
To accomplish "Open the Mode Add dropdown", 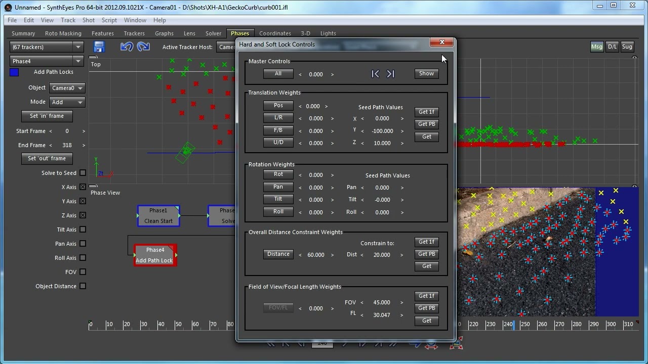I will click(67, 102).
